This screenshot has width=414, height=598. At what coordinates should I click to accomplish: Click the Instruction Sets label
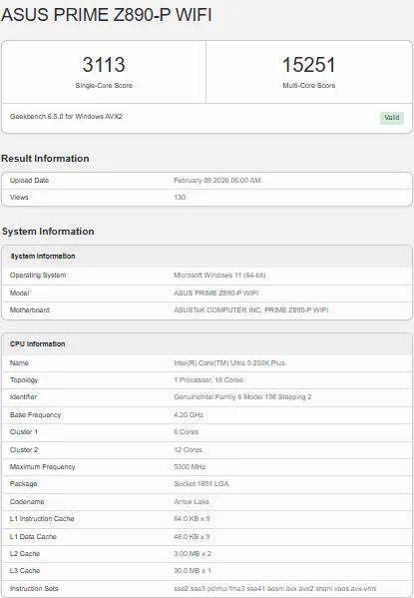[34, 588]
